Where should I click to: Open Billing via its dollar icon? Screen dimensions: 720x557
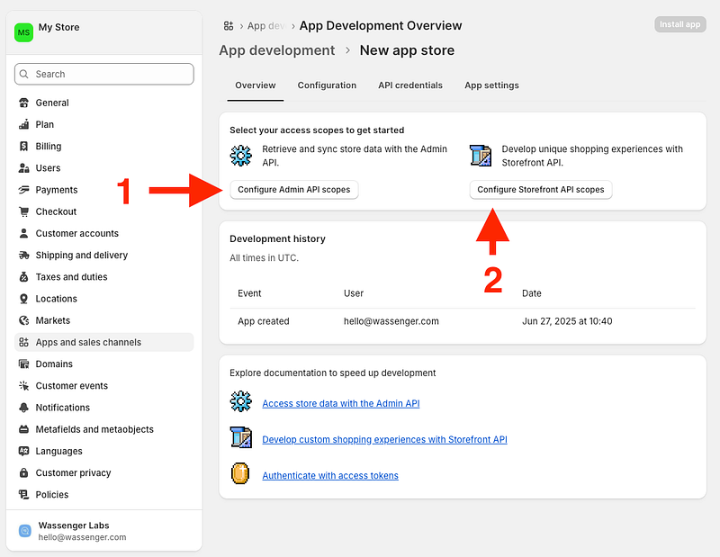point(24,147)
